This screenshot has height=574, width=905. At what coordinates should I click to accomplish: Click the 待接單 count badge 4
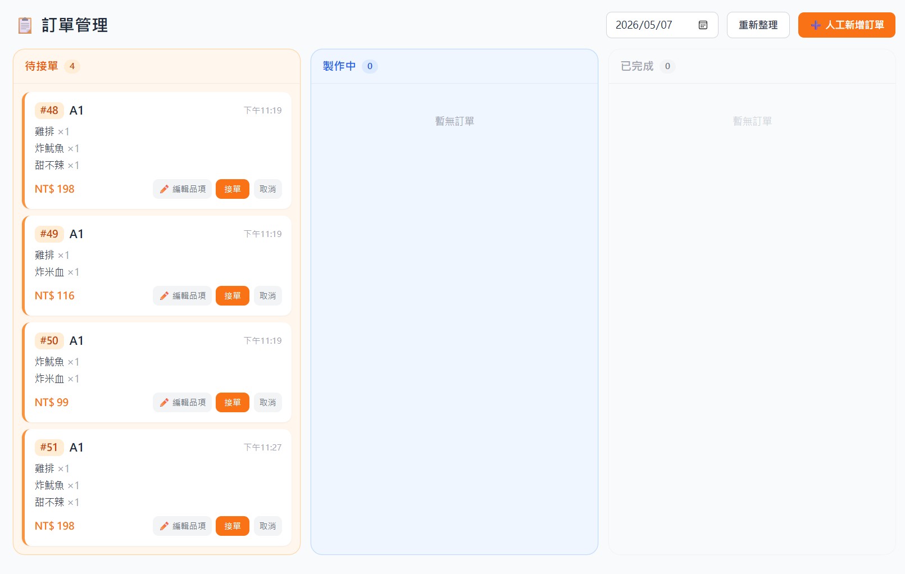[72, 66]
